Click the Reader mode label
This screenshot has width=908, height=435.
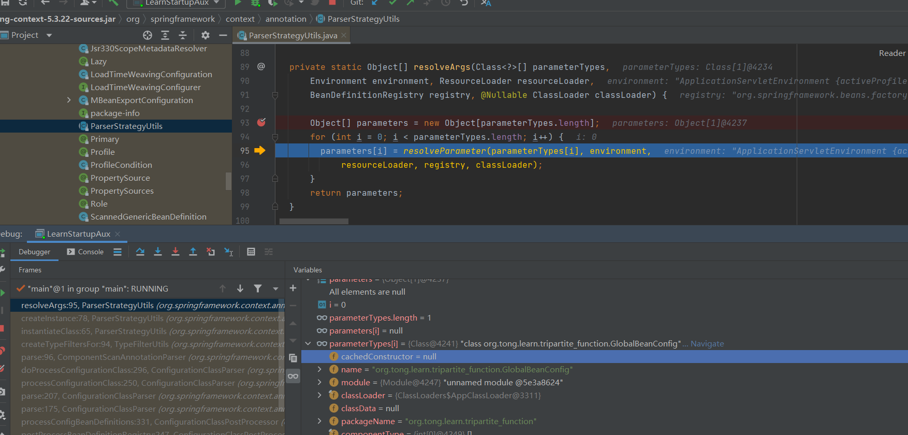tap(892, 53)
